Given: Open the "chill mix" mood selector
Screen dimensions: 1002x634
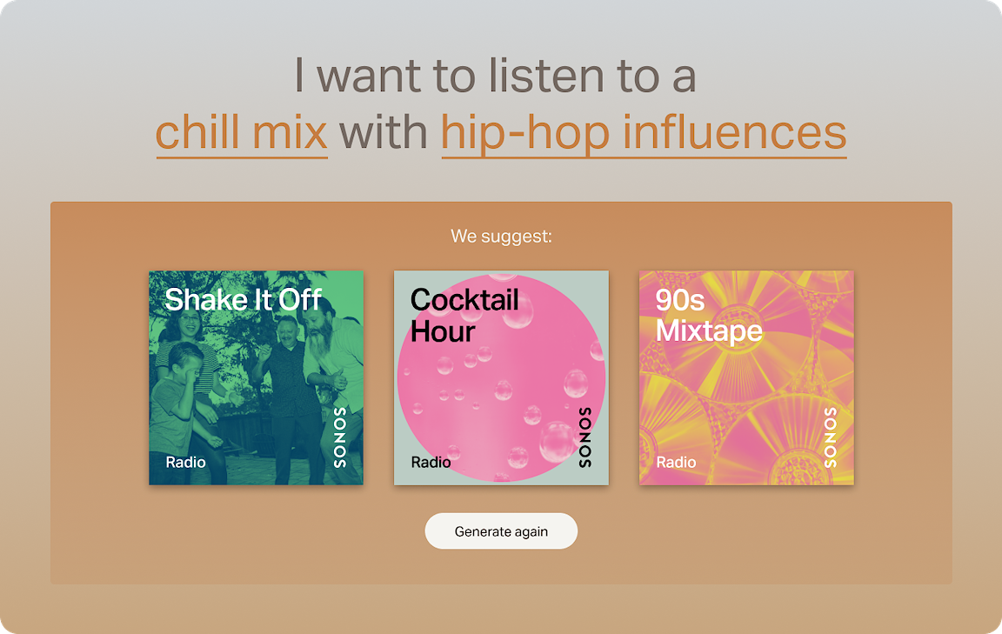Looking at the screenshot, I should (x=242, y=132).
